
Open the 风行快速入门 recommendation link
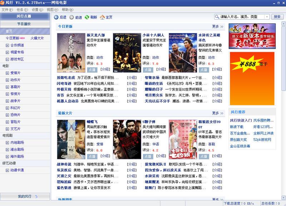point(241,121)
